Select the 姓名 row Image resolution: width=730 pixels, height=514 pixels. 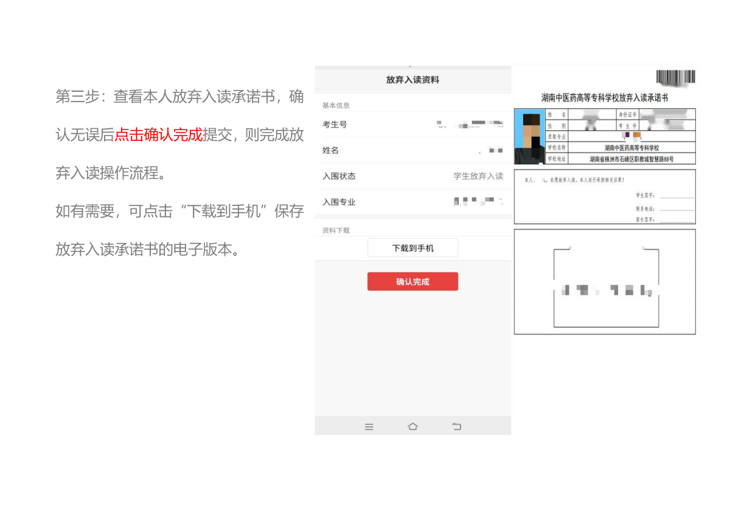click(412, 150)
